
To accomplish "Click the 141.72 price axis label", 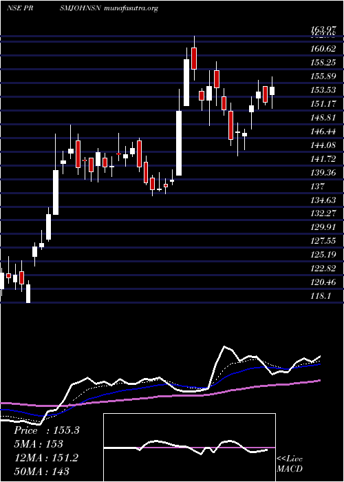I will (x=323, y=158).
